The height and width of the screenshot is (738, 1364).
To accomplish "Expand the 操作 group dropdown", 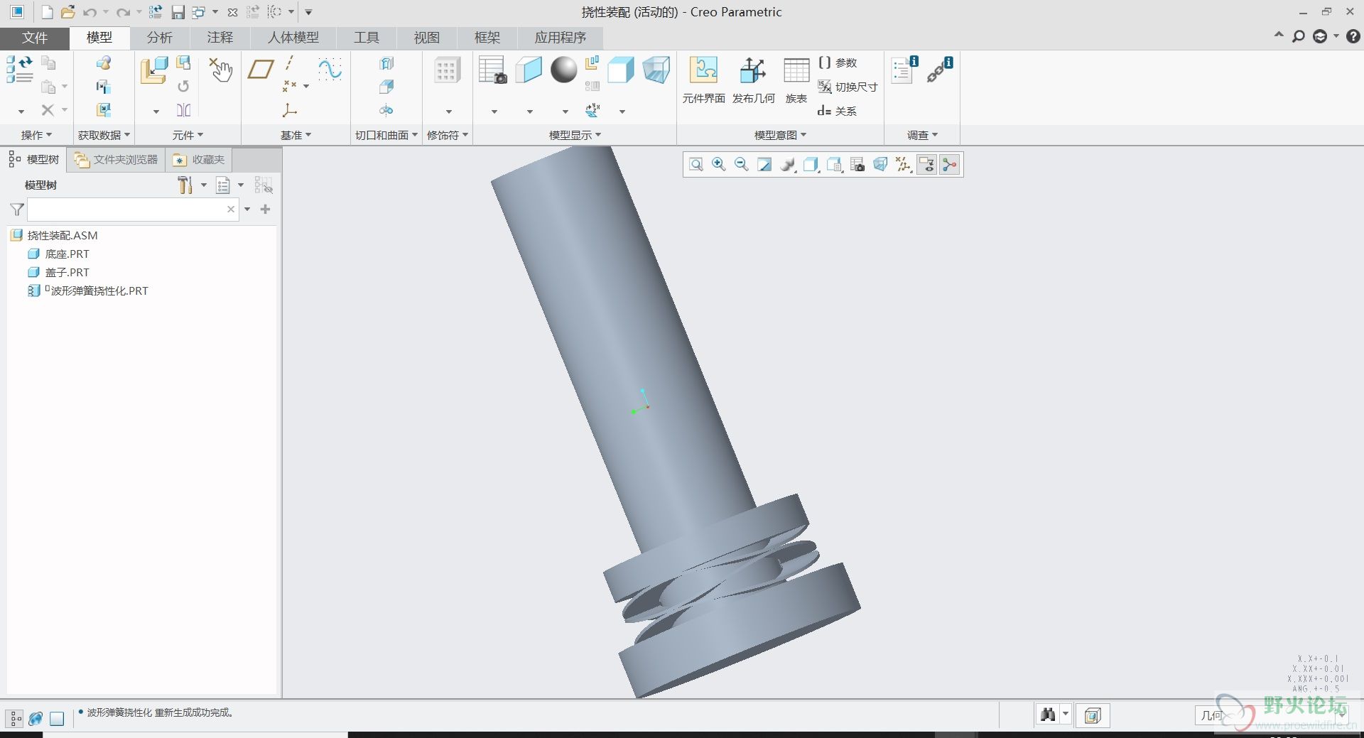I will (x=36, y=135).
